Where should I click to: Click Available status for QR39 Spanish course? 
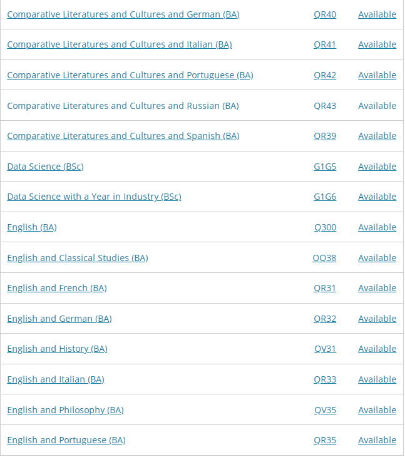click(x=377, y=136)
